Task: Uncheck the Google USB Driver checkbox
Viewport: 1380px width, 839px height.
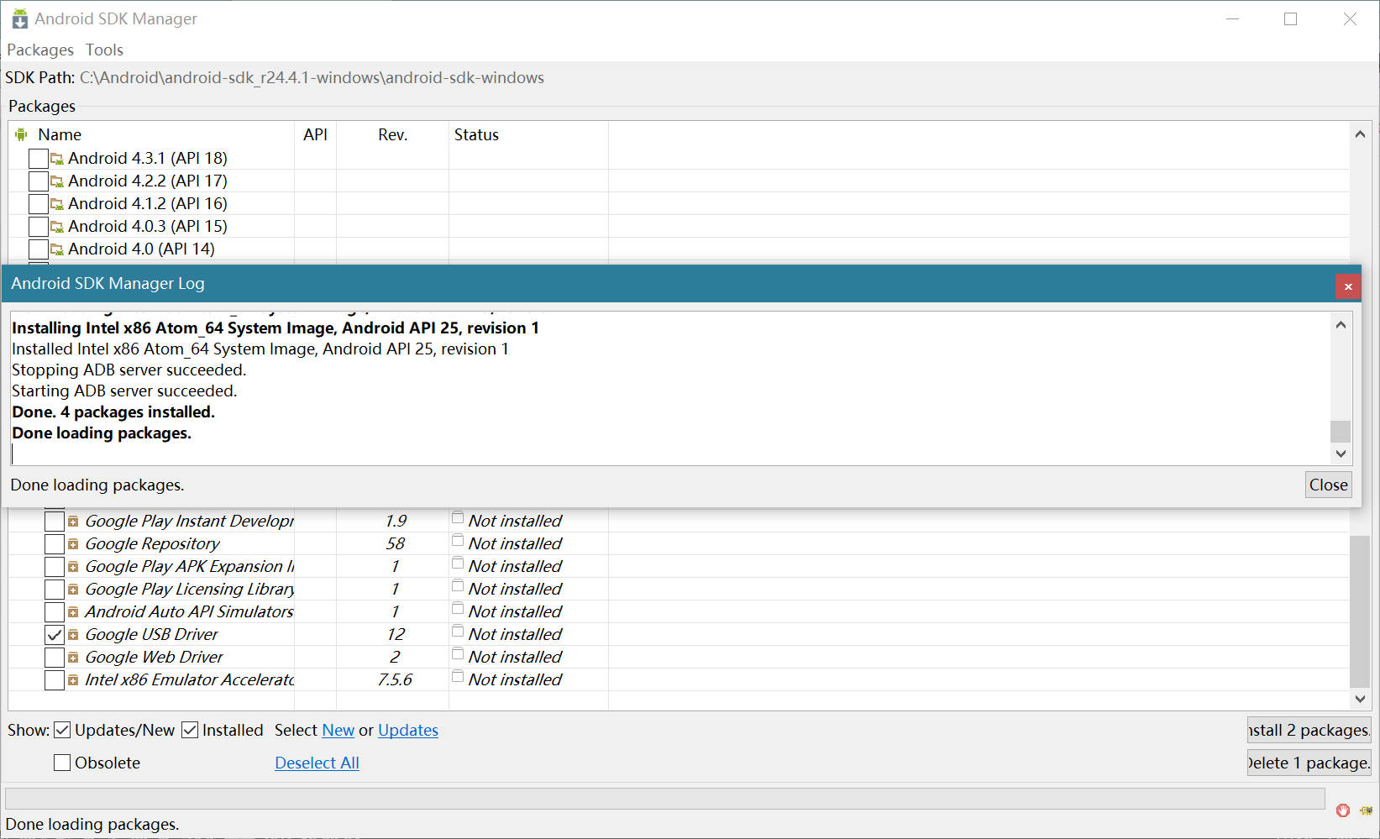Action: (x=55, y=635)
